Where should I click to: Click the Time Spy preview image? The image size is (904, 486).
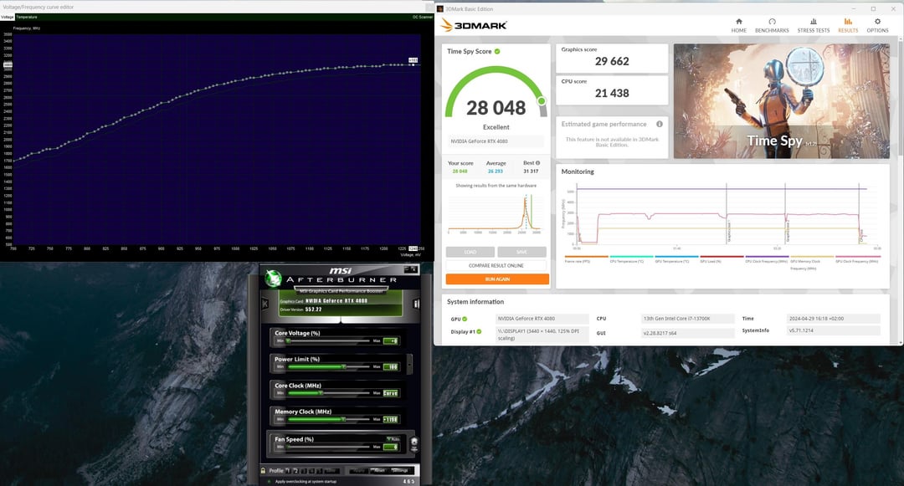coord(781,101)
